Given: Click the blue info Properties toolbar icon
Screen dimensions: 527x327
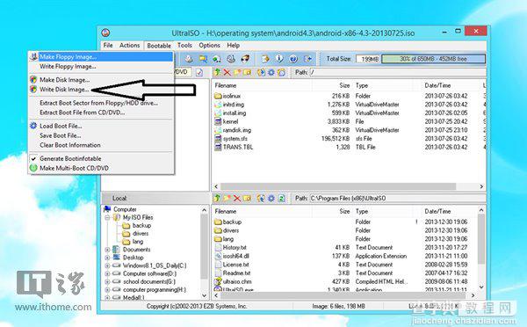Looking at the screenshot, I should 279,59.
